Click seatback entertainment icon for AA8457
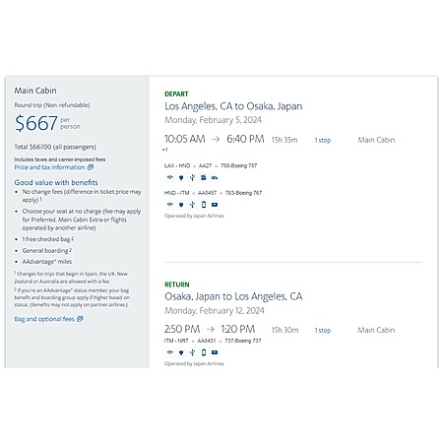 tap(215, 205)
